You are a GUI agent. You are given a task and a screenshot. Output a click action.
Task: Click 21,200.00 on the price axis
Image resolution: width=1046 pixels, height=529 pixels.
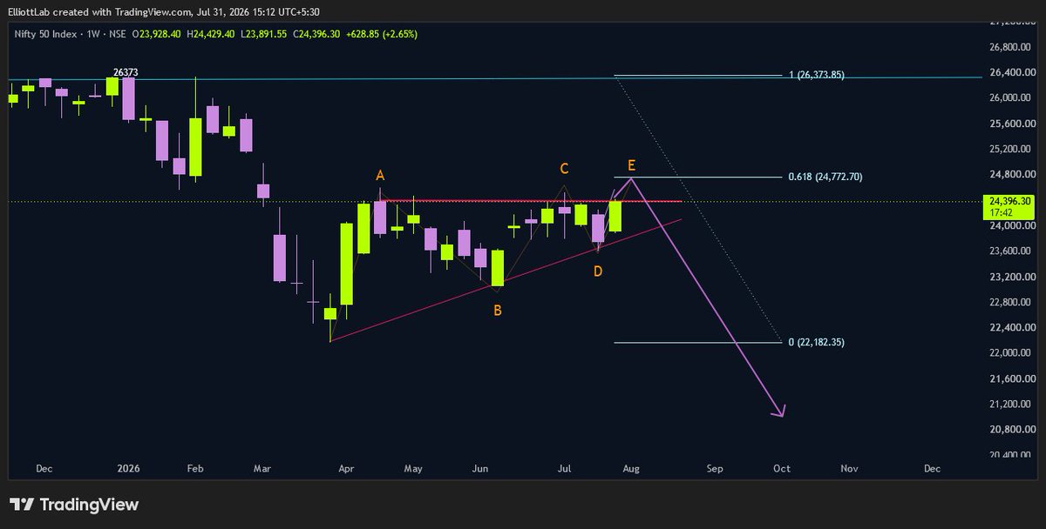(x=1011, y=404)
